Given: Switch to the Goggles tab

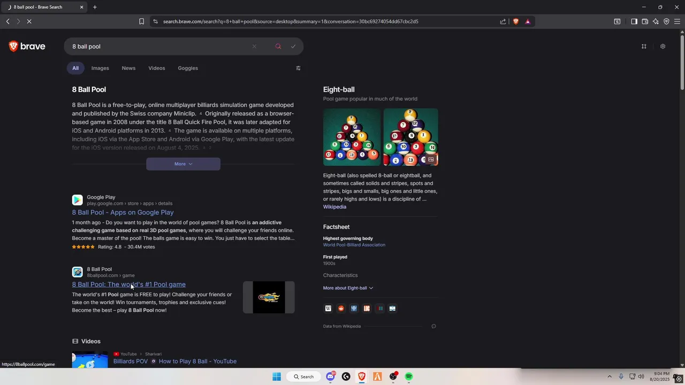Looking at the screenshot, I should point(188,68).
